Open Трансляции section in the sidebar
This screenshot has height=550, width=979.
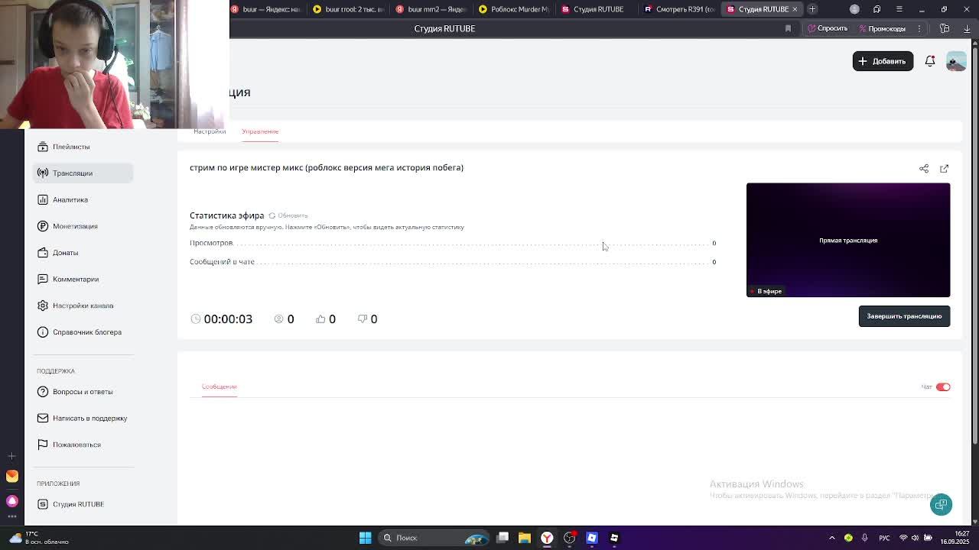tap(83, 173)
